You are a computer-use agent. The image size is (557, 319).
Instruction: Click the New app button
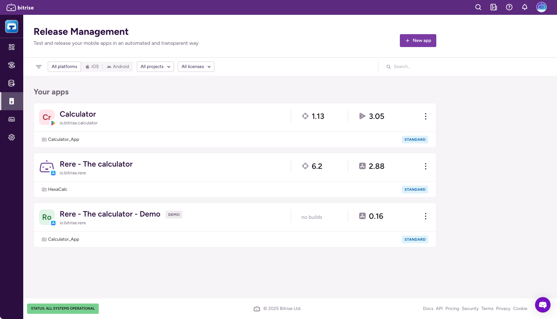coord(418,41)
